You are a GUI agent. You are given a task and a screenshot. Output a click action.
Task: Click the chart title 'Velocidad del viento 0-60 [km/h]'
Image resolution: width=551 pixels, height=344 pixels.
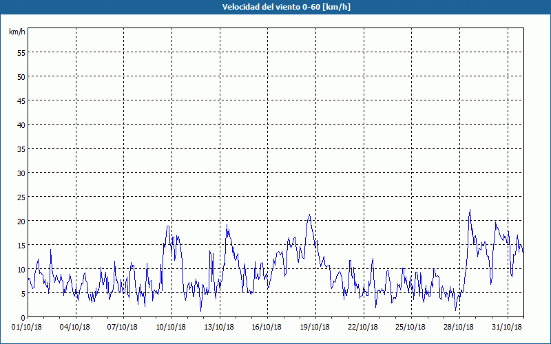point(287,7)
